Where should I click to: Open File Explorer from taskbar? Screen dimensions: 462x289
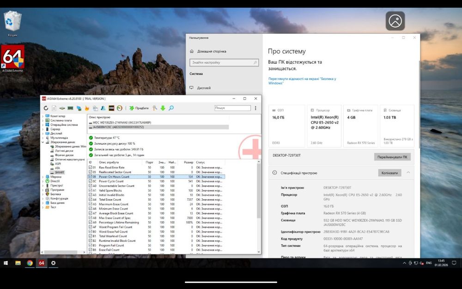(18, 263)
